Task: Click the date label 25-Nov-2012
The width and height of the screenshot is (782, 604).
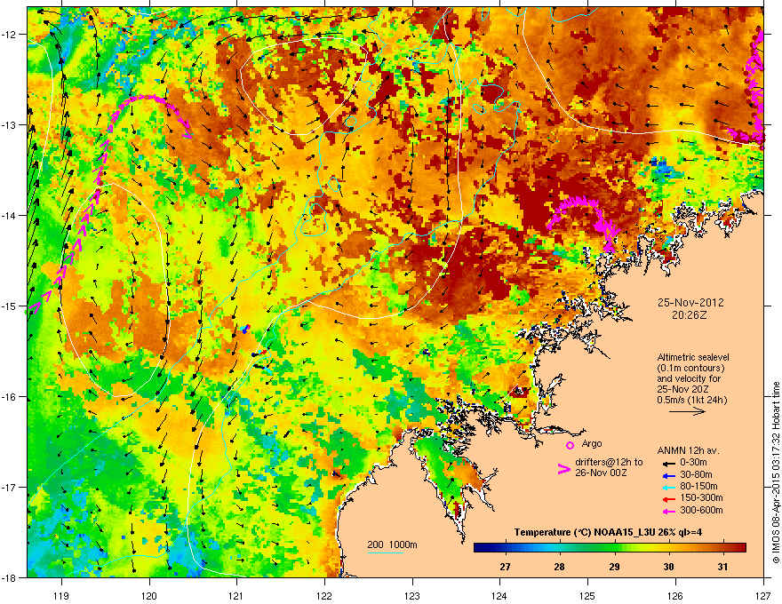Action: click(690, 303)
